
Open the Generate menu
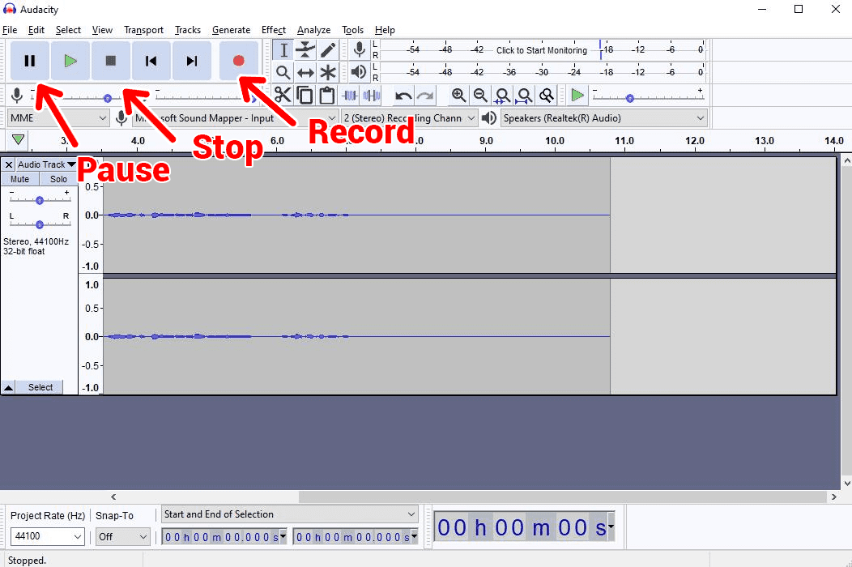pos(231,30)
